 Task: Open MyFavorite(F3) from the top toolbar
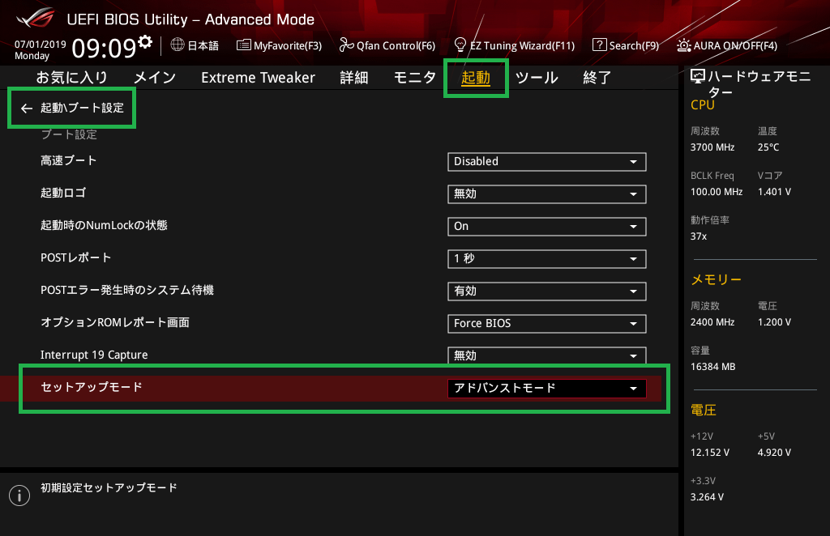click(243, 45)
